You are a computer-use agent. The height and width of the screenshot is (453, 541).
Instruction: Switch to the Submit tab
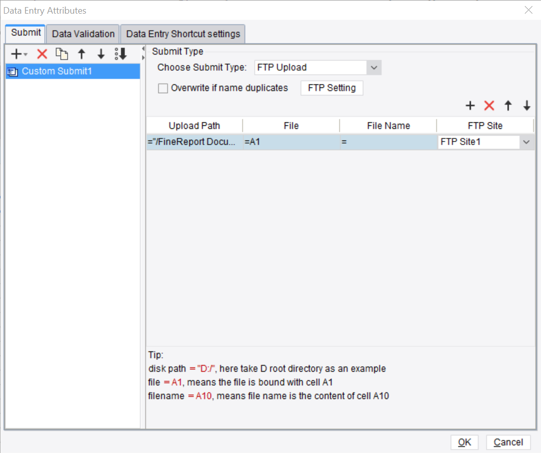pyautogui.click(x=26, y=33)
